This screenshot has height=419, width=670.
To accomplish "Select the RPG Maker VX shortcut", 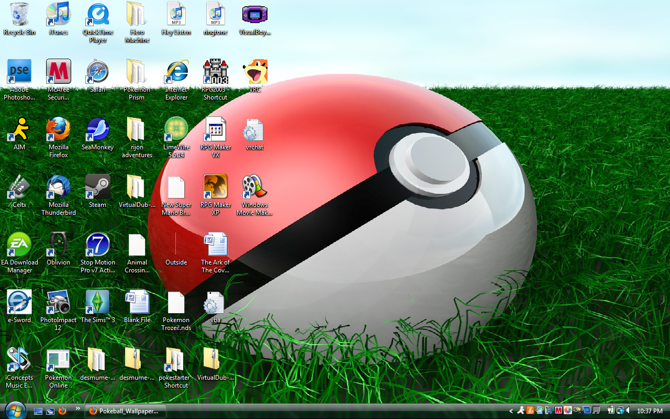I will click(x=215, y=138).
